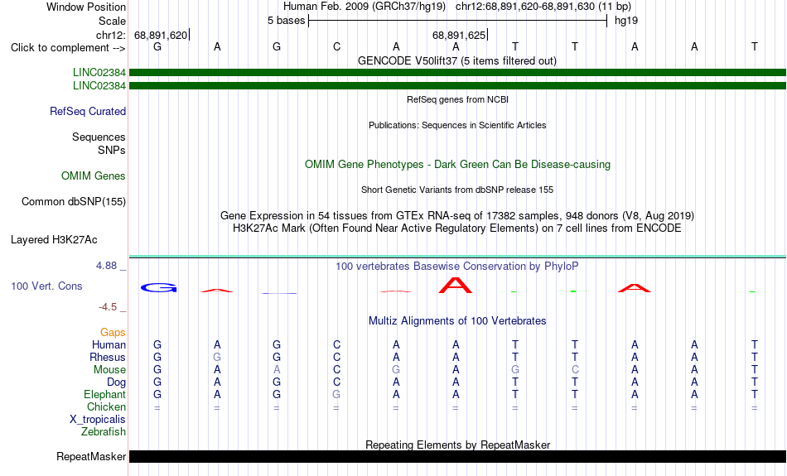The image size is (787, 476).
Task: Click the upper green LINC02384 gene bar
Action: [x=458, y=73]
